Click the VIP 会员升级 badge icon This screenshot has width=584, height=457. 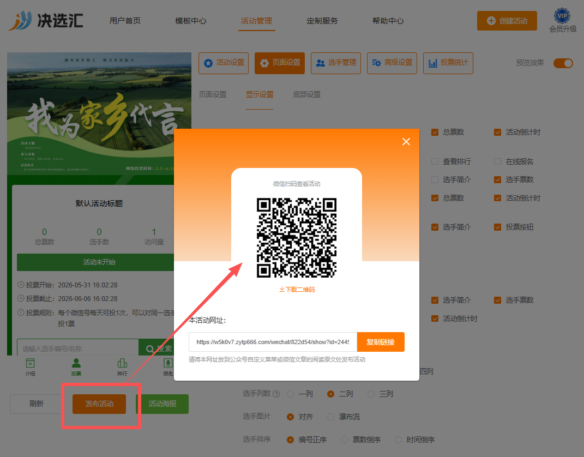click(562, 16)
